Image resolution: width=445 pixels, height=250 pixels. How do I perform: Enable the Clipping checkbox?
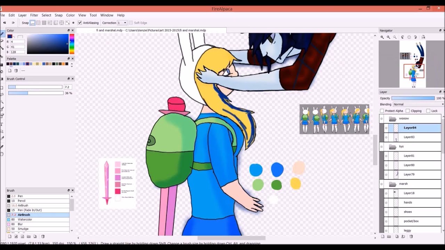coord(407,111)
